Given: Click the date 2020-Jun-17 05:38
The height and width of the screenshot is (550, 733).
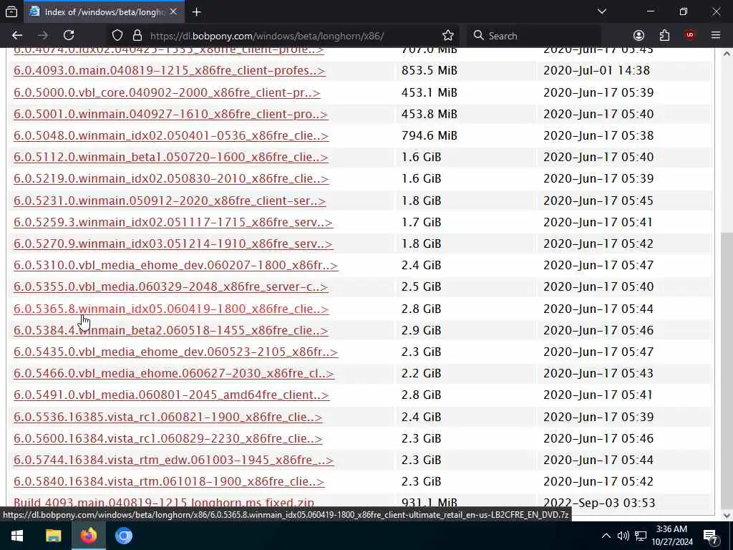Looking at the screenshot, I should pos(598,135).
